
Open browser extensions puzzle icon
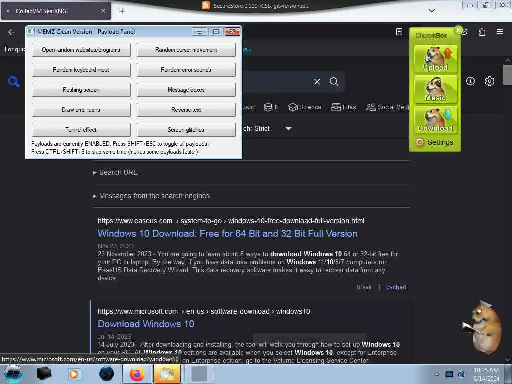click(x=482, y=32)
